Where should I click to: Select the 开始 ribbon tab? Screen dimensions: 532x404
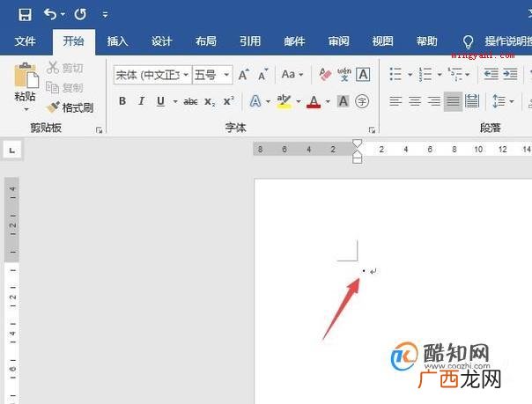click(x=73, y=41)
